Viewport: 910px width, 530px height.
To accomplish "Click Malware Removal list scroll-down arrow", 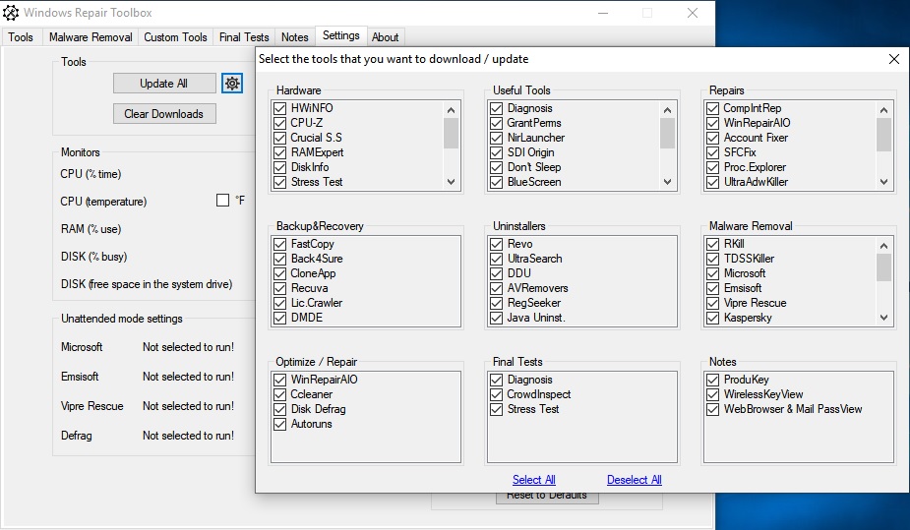I will pyautogui.click(x=883, y=318).
